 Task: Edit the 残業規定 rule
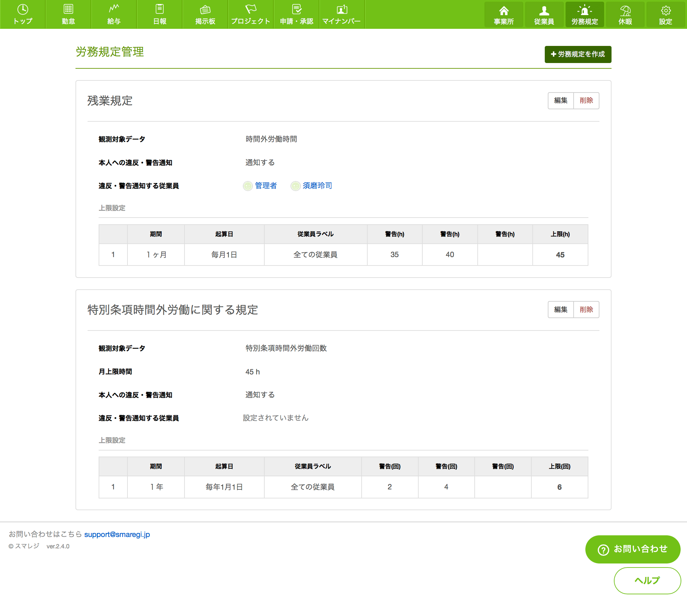561,101
